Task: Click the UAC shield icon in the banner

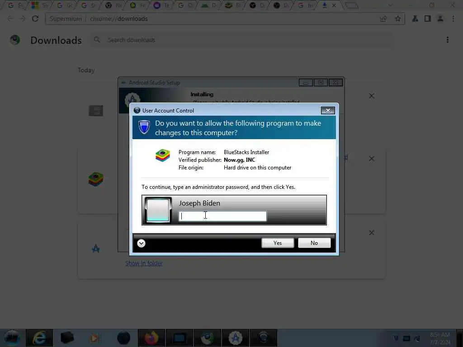Action: pos(144,127)
